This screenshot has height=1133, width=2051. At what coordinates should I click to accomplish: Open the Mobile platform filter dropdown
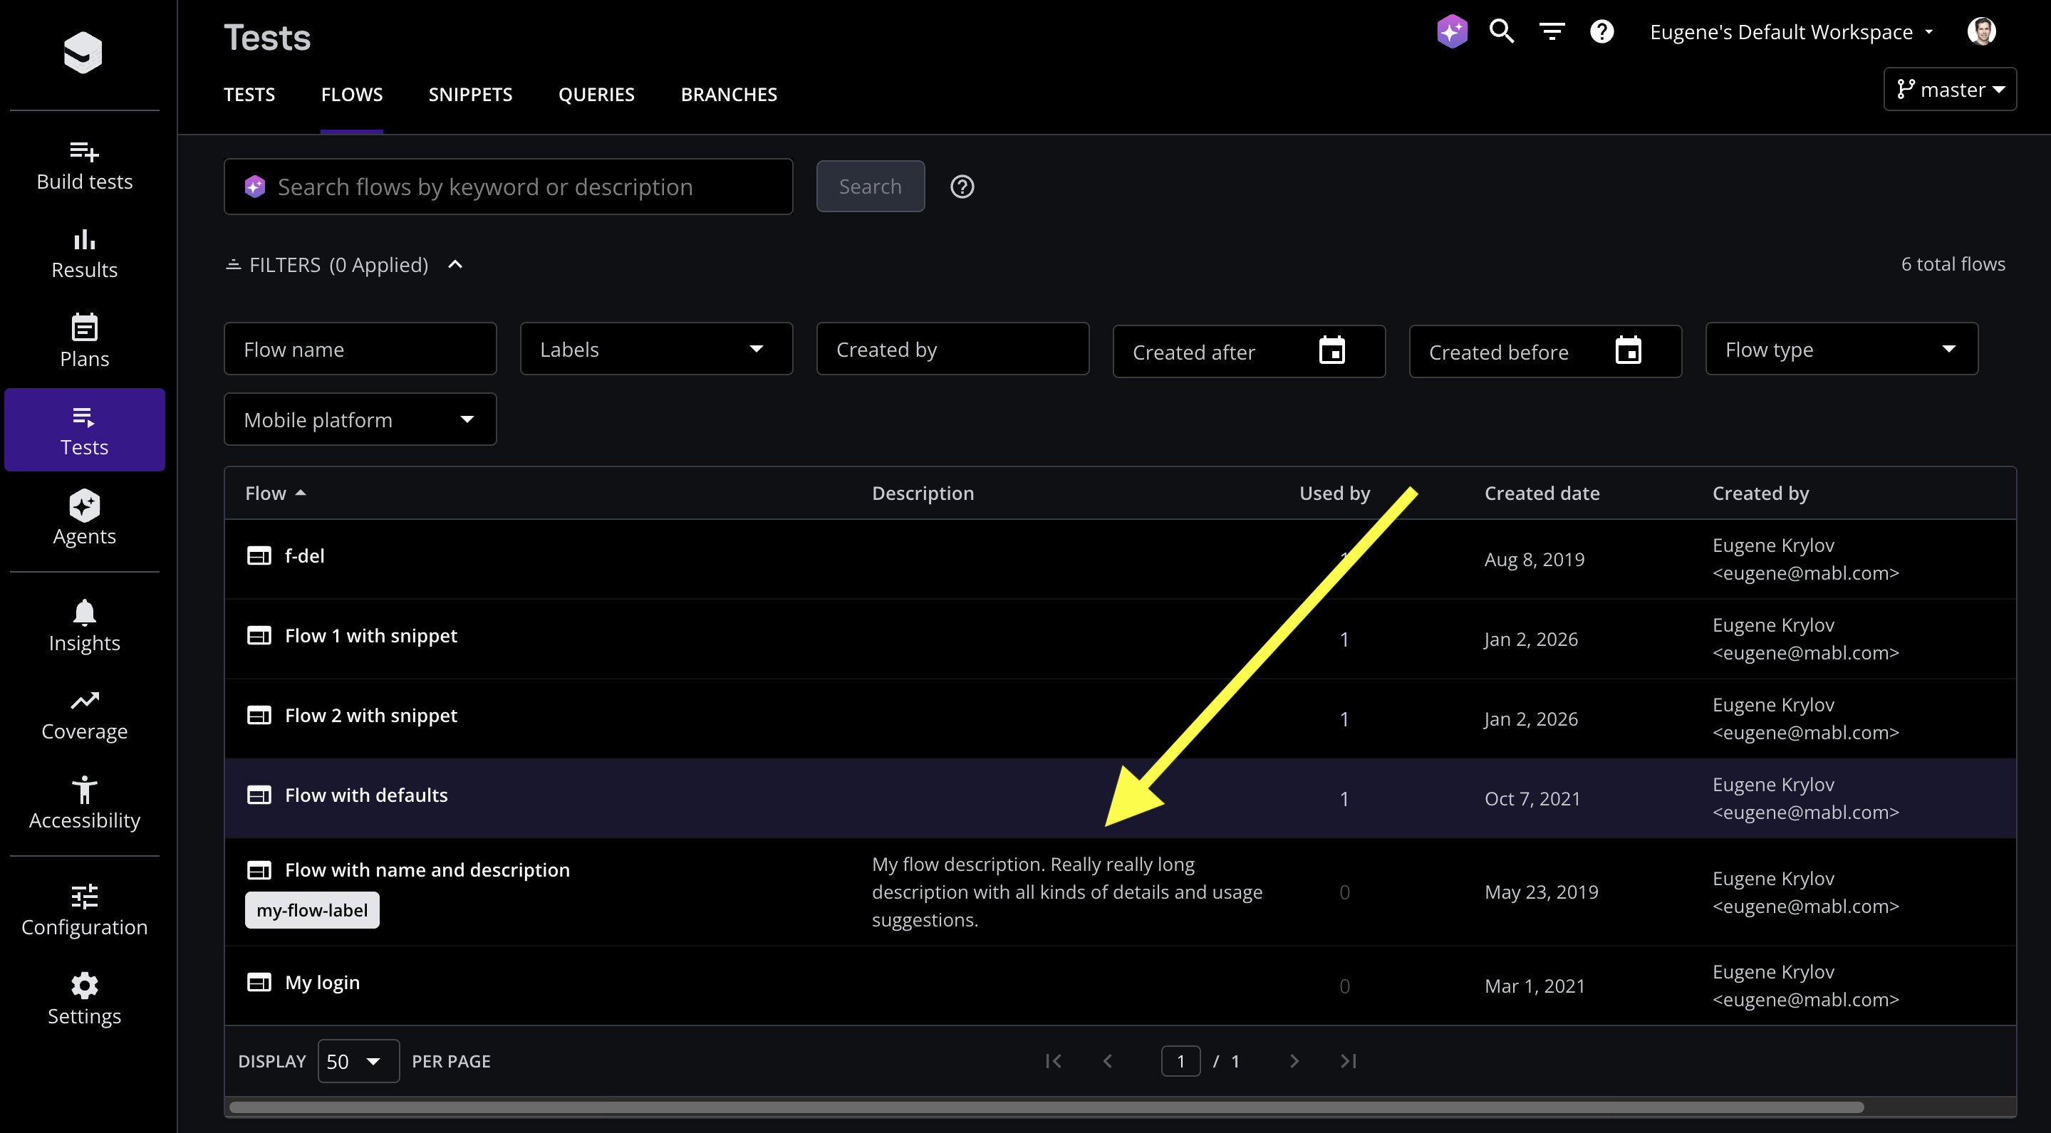pyautogui.click(x=360, y=419)
